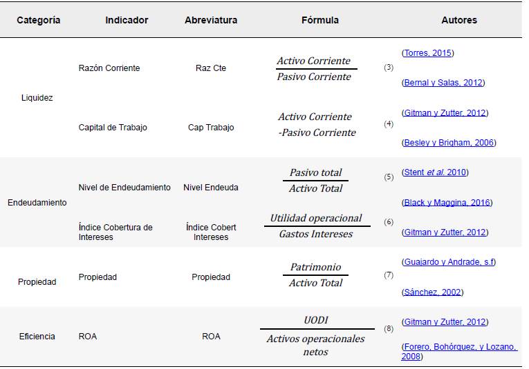This screenshot has height=369, width=529.
Task: Follow the Guajardo y Andrade, s.f link
Action: 448,262
